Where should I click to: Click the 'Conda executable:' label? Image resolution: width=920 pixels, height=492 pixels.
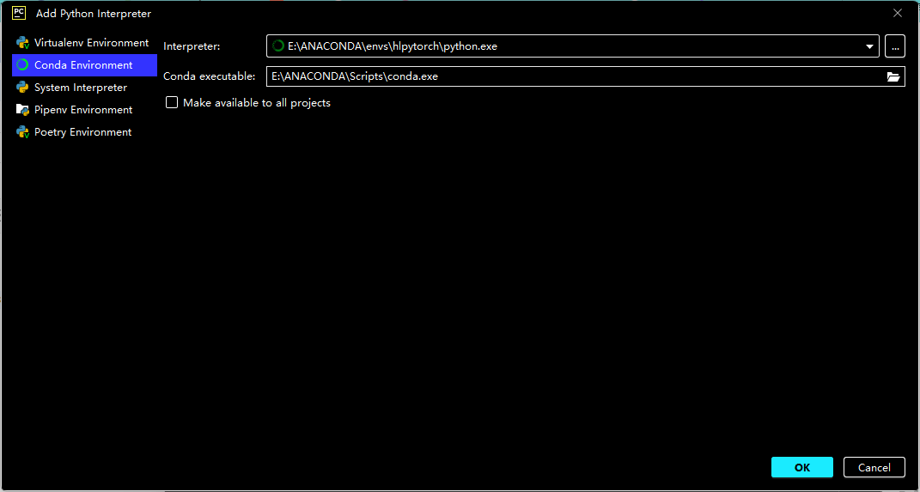[210, 76]
